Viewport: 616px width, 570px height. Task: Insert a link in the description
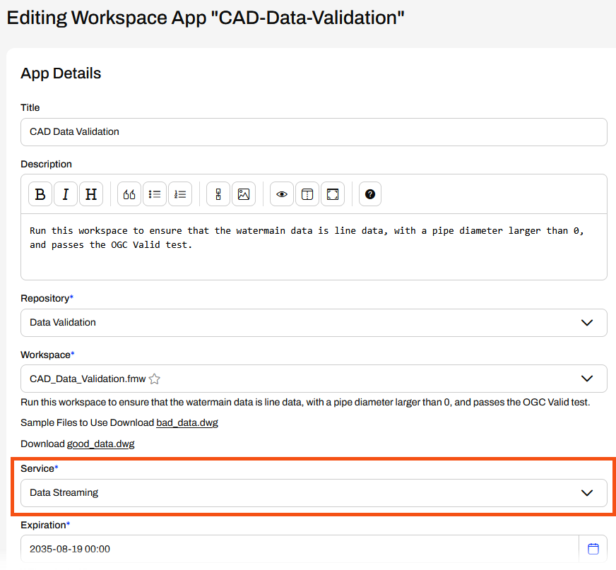point(218,194)
